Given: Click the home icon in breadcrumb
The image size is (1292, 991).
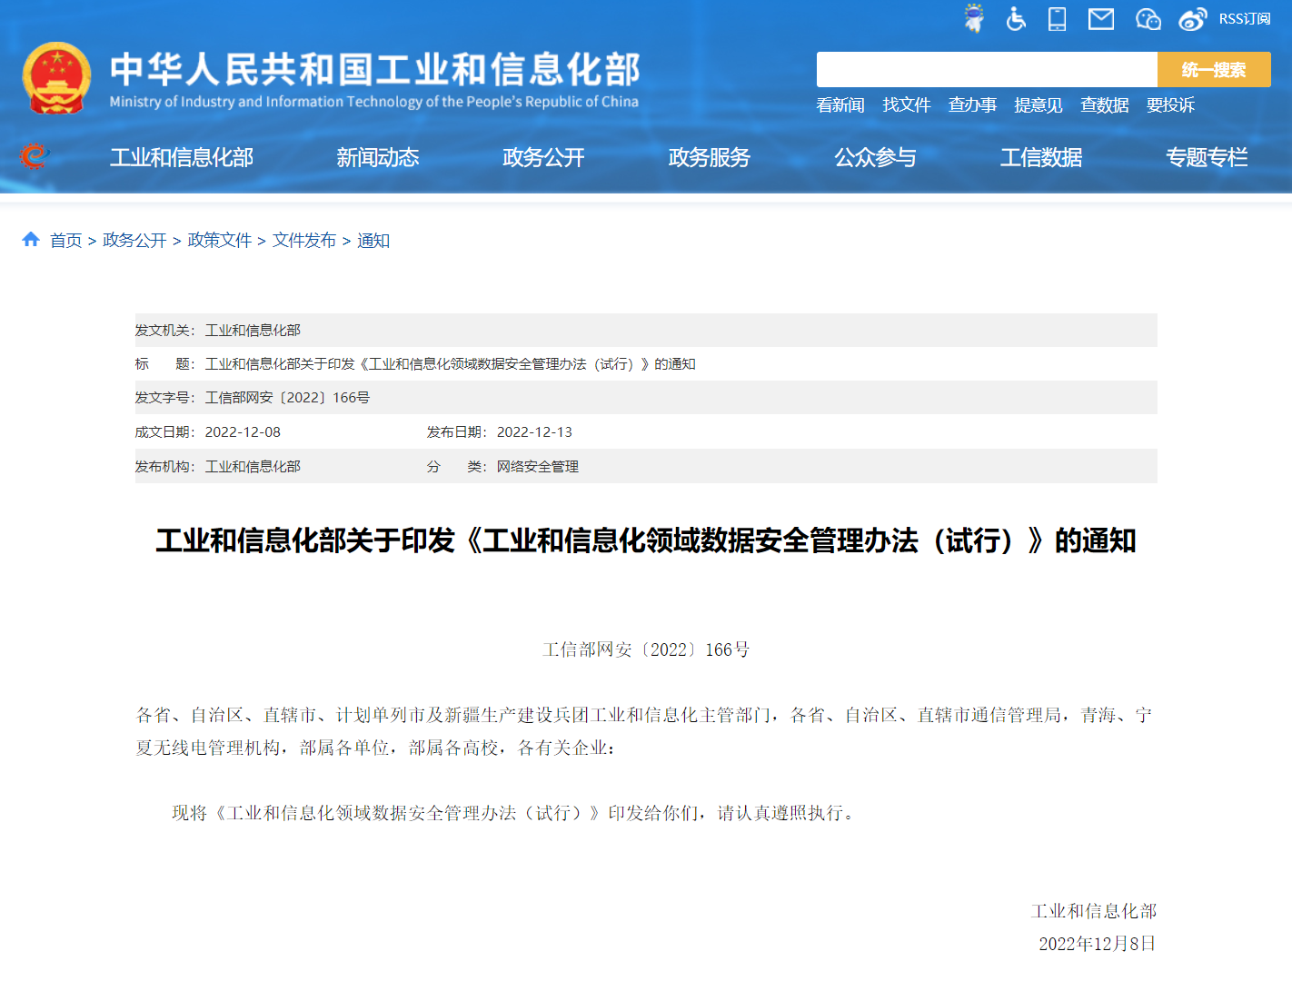Looking at the screenshot, I should click(x=31, y=240).
